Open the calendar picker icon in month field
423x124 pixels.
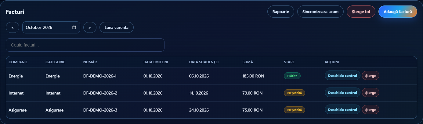pyautogui.click(x=74, y=27)
